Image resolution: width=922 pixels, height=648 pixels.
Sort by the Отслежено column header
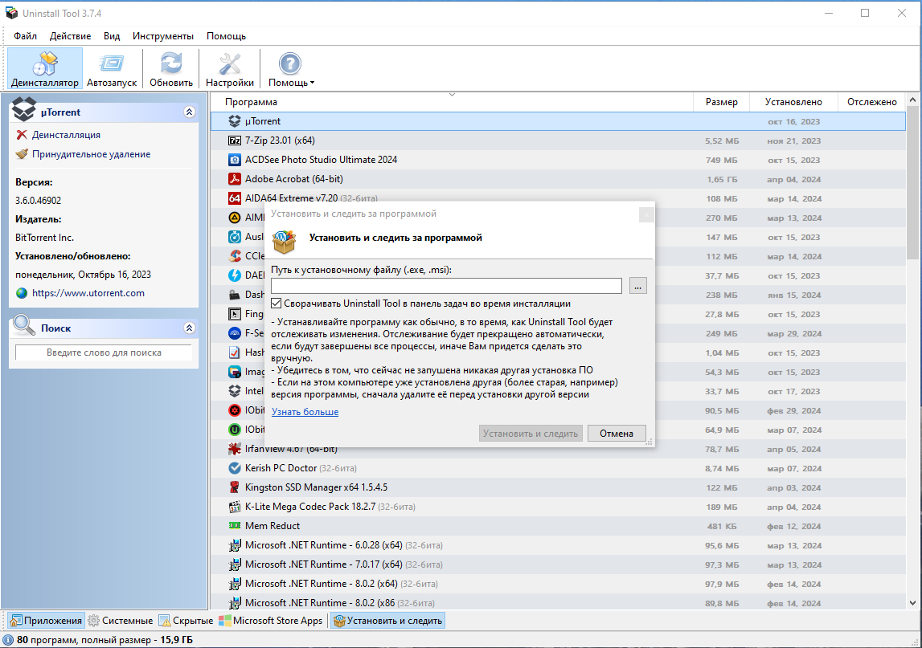click(x=872, y=102)
